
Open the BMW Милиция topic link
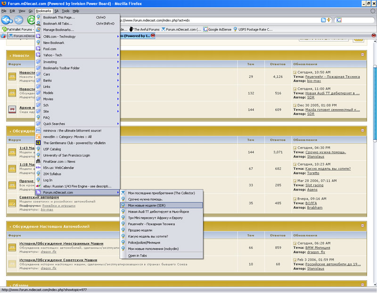tap(318, 248)
